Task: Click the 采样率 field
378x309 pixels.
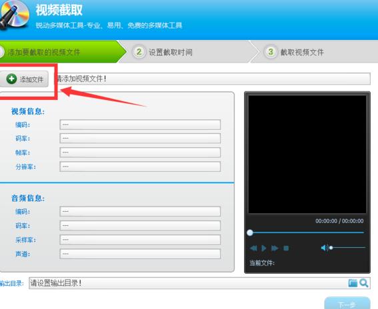Action: tap(140, 240)
